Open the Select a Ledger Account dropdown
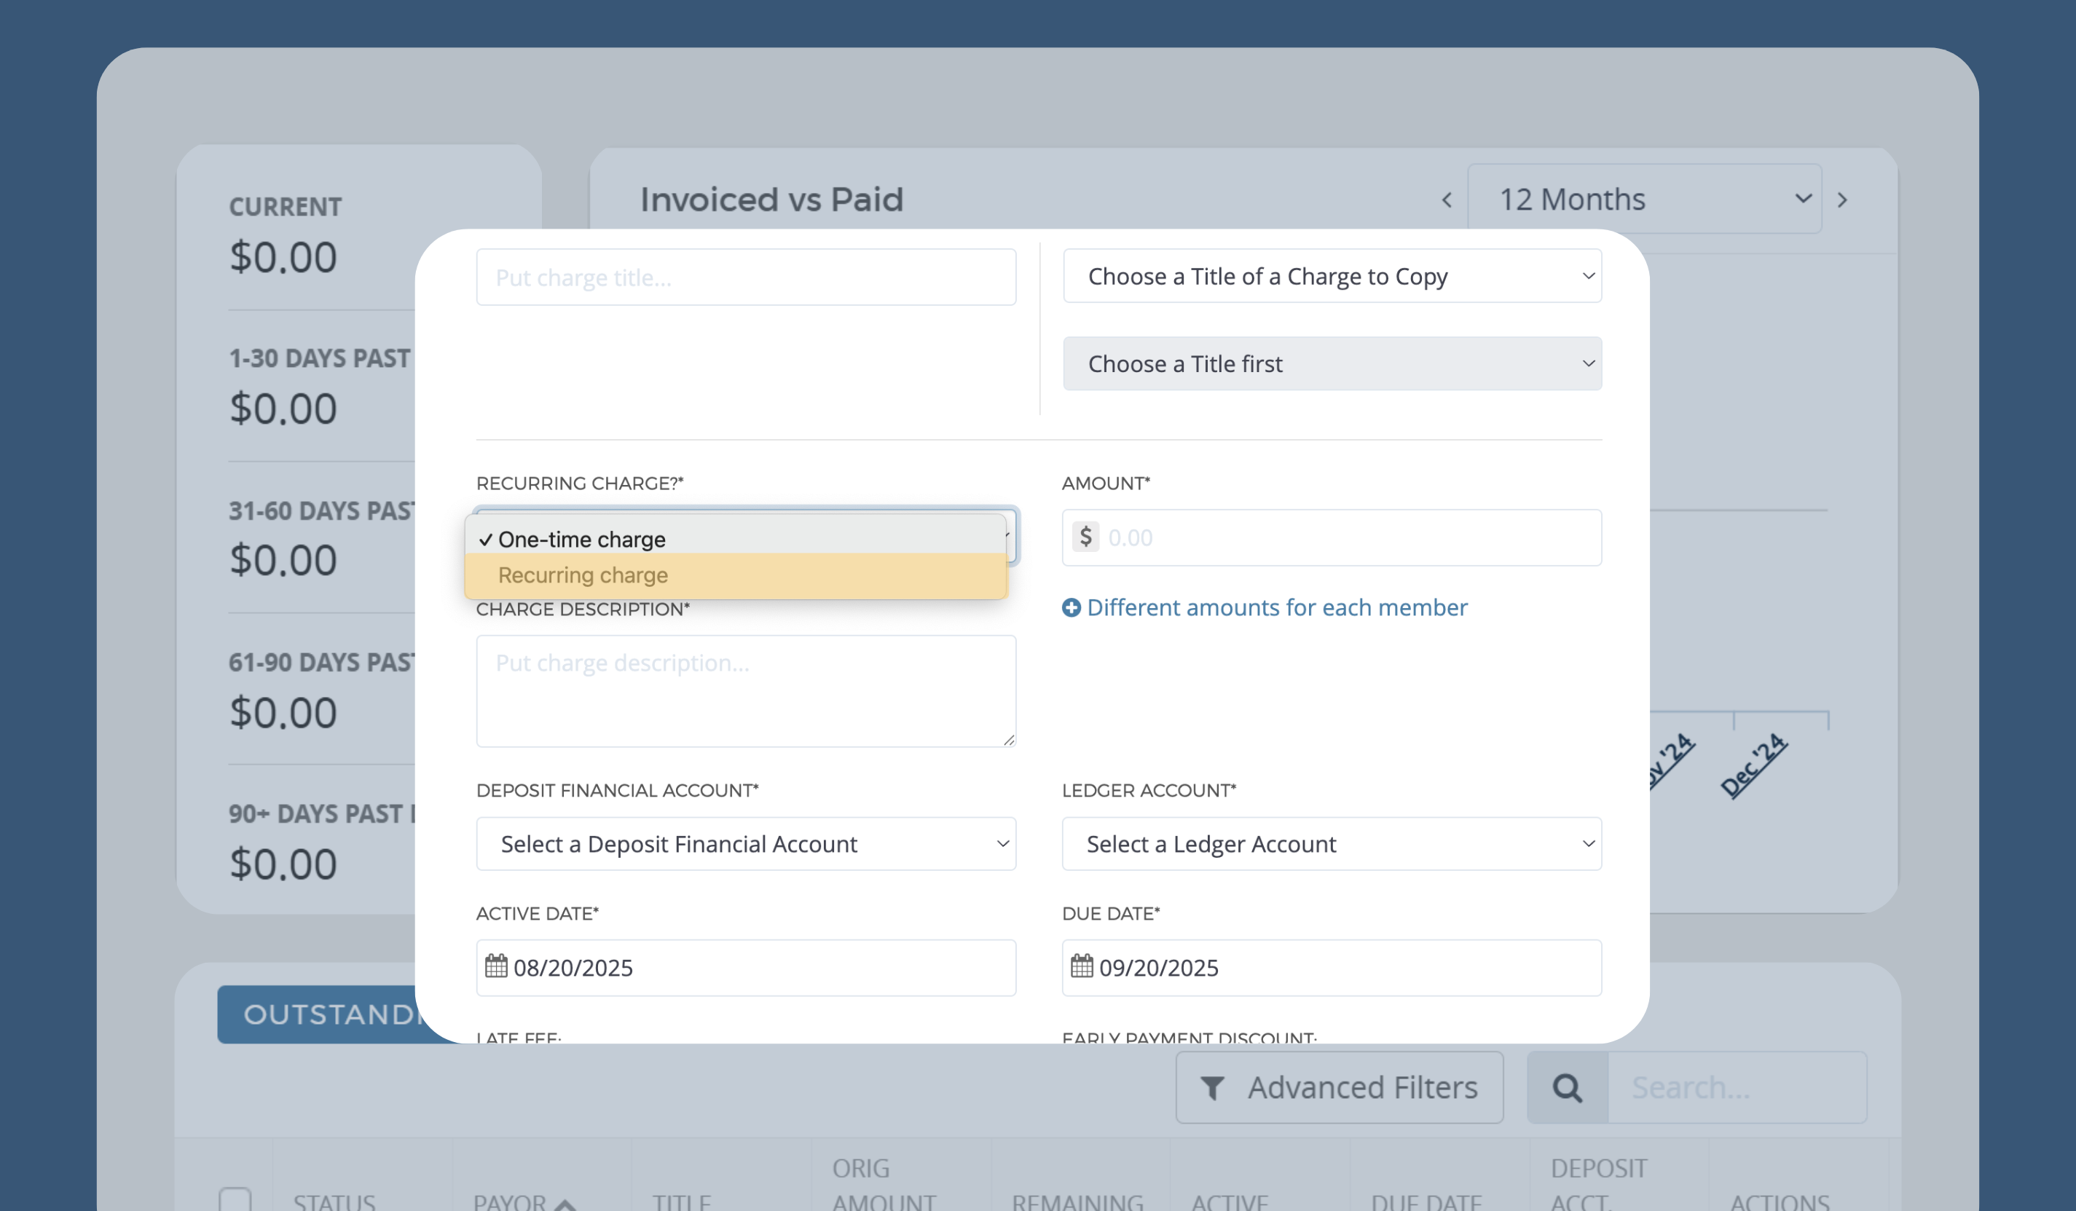This screenshot has width=2076, height=1211. click(1332, 843)
